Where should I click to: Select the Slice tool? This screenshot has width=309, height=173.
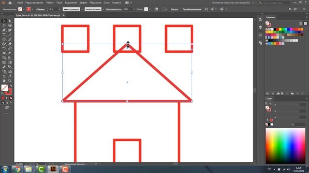[x=10, y=76]
